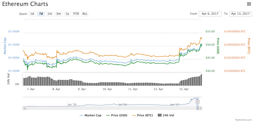Set zoom range to 1d
254x122 pixels.
pos(32,14)
